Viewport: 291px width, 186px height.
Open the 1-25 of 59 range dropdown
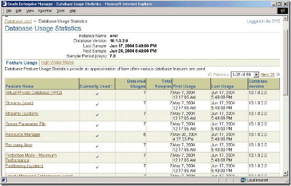245,75
